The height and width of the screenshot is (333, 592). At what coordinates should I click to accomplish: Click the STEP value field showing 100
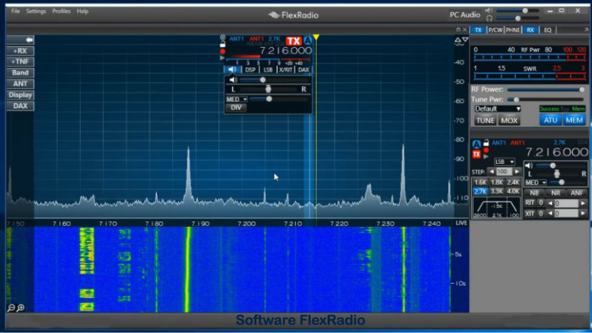(x=504, y=171)
